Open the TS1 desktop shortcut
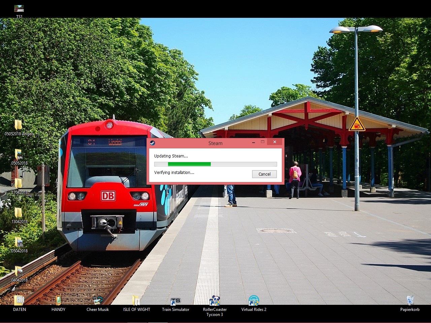Viewport: 431px width, 323px height. (x=19, y=9)
